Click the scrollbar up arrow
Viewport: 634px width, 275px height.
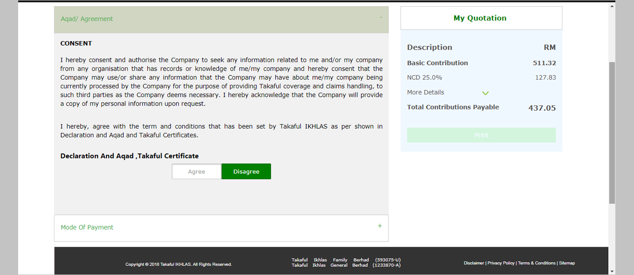612,6
